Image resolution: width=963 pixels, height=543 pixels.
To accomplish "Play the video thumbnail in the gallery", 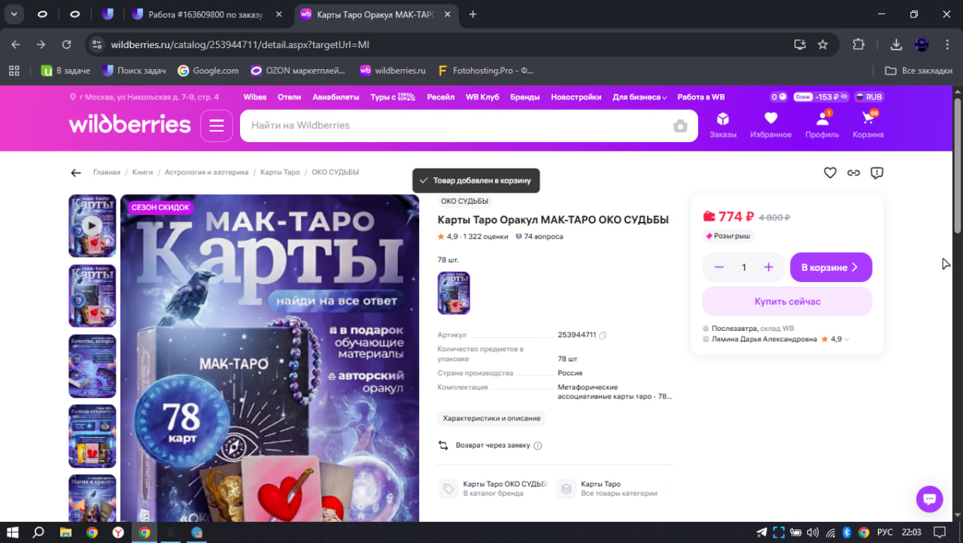I will pyautogui.click(x=93, y=225).
